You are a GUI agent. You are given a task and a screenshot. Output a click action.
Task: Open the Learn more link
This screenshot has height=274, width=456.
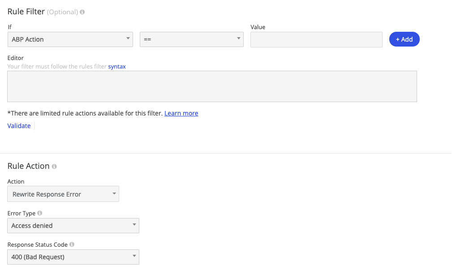[181, 113]
